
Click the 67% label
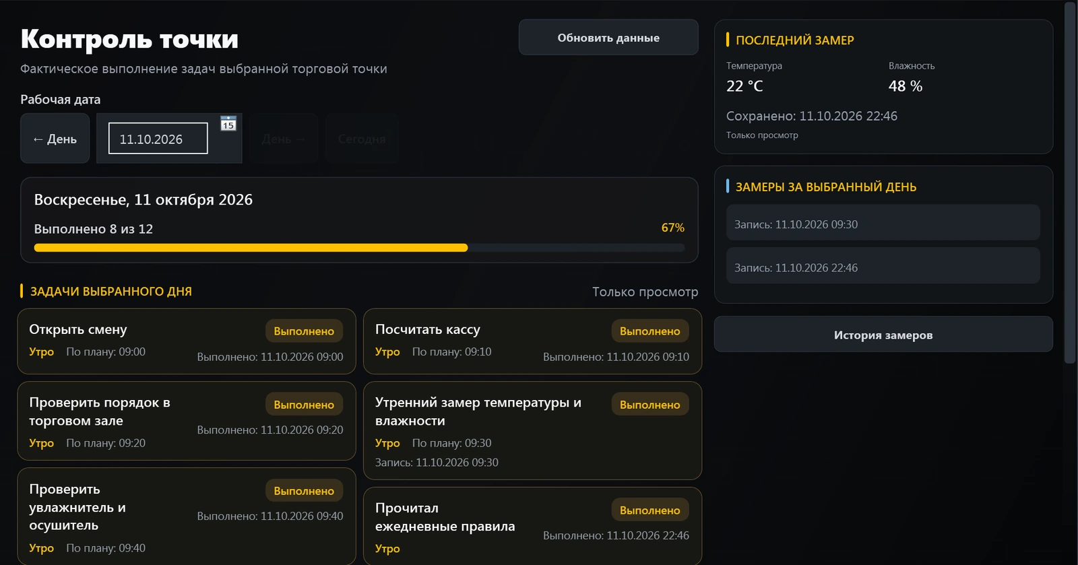tap(673, 228)
